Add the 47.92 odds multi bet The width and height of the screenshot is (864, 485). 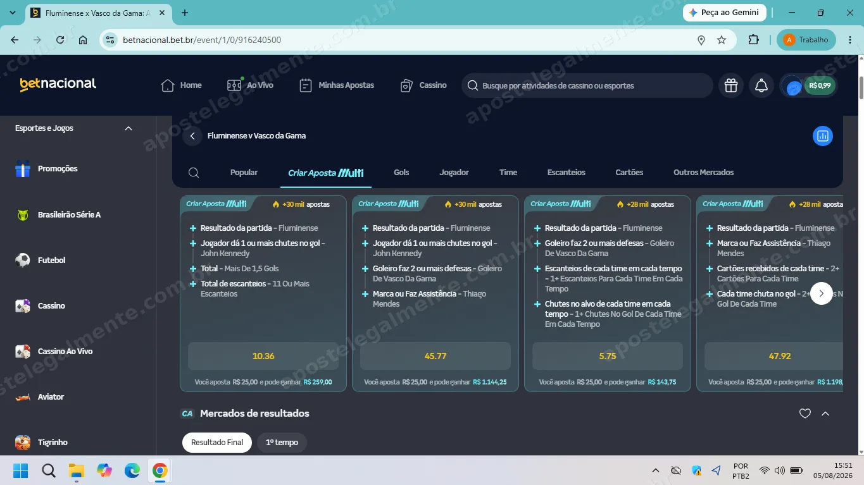pos(773,356)
